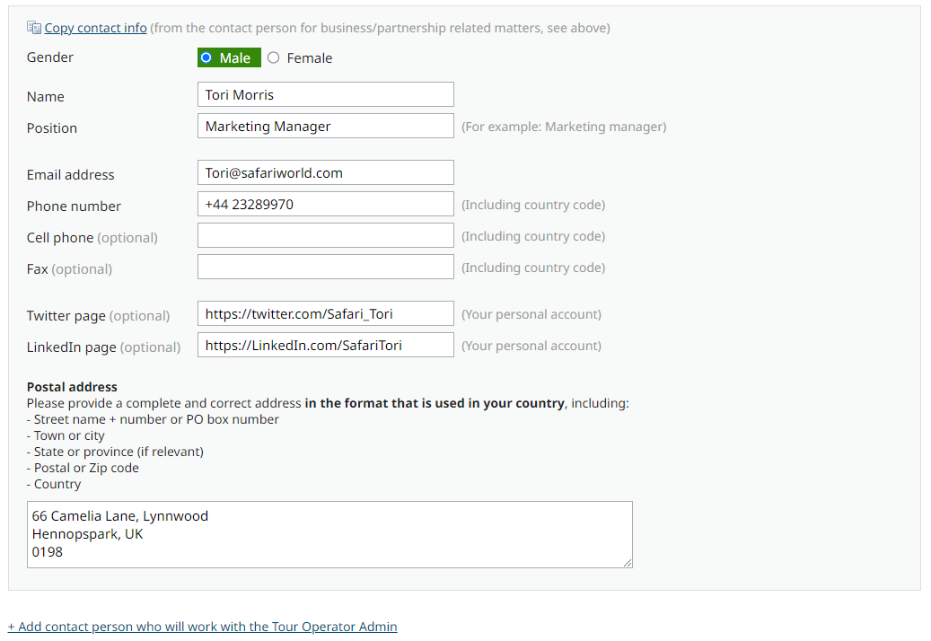The image size is (931, 641).
Task: Select the Male gender radio button
Action: click(x=206, y=57)
